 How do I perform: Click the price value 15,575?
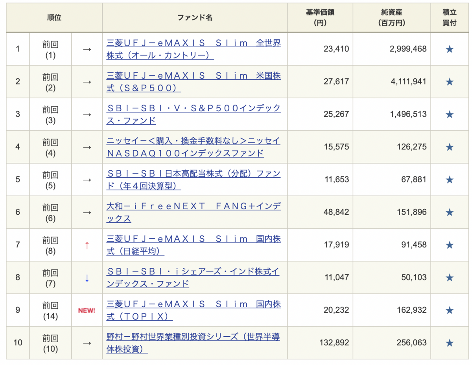click(336, 147)
